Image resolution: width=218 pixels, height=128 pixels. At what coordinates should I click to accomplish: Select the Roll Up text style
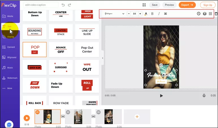(87, 85)
